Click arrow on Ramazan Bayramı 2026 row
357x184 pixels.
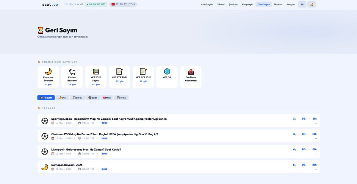coord(316,169)
